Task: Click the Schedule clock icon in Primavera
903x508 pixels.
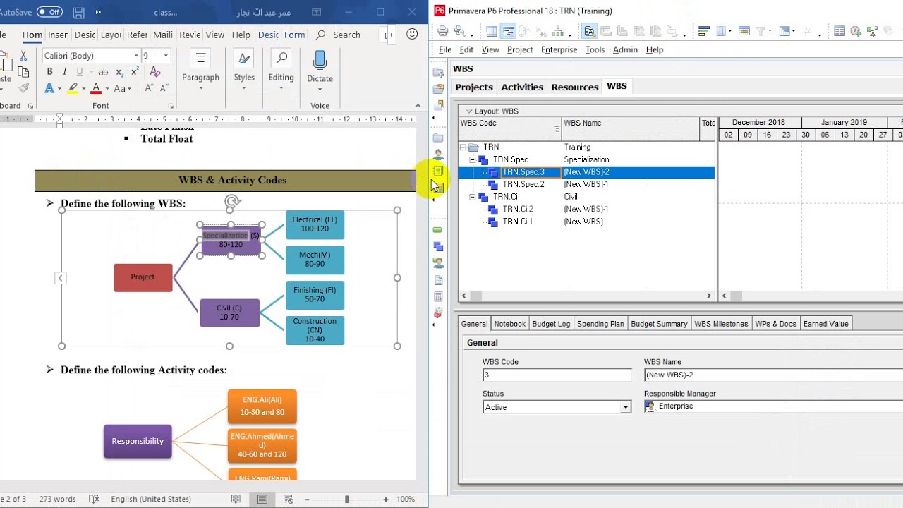Action: 856,31
